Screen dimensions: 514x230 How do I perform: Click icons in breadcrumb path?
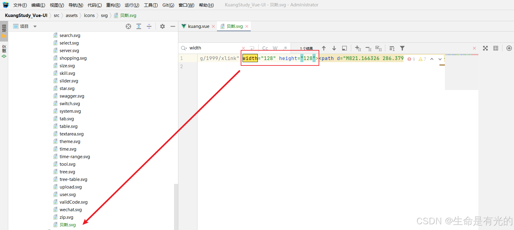pyautogui.click(x=89, y=15)
